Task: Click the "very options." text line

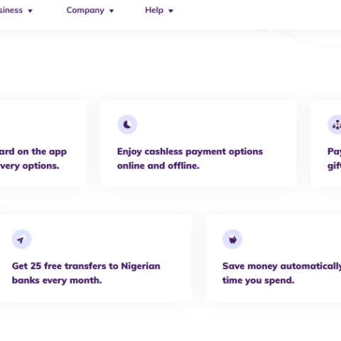Action: [29, 166]
